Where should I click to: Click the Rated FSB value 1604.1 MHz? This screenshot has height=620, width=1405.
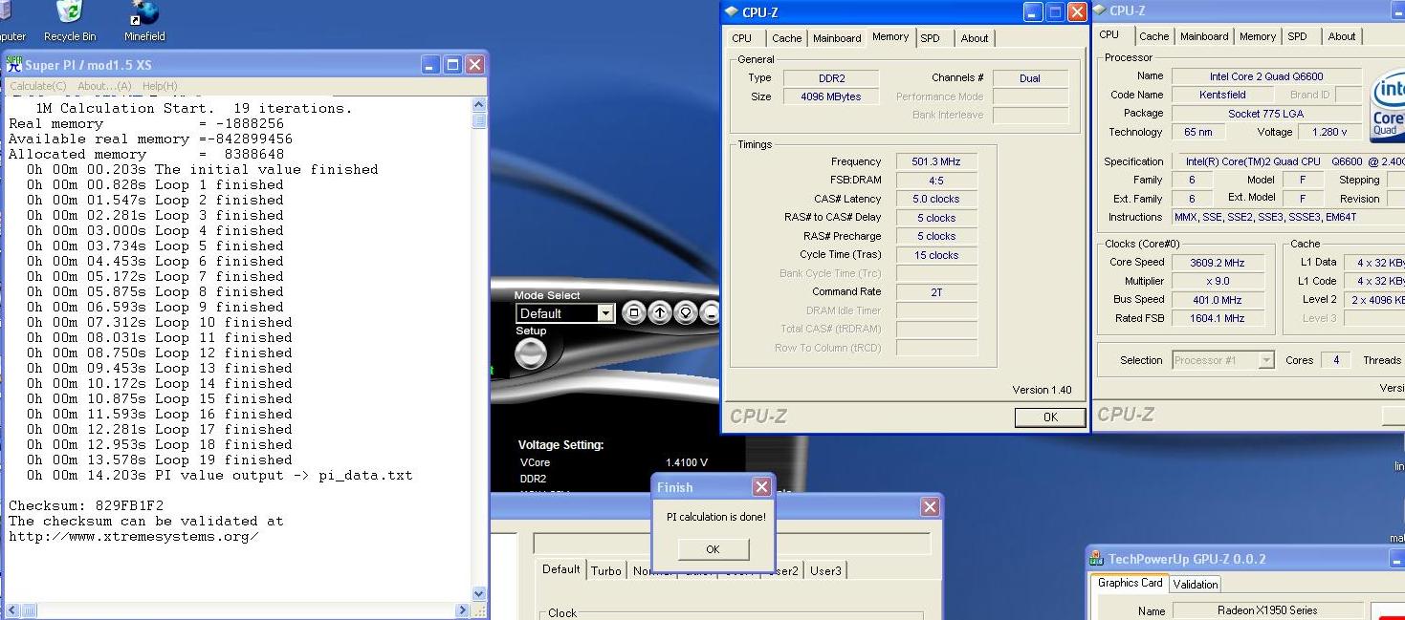1218,318
